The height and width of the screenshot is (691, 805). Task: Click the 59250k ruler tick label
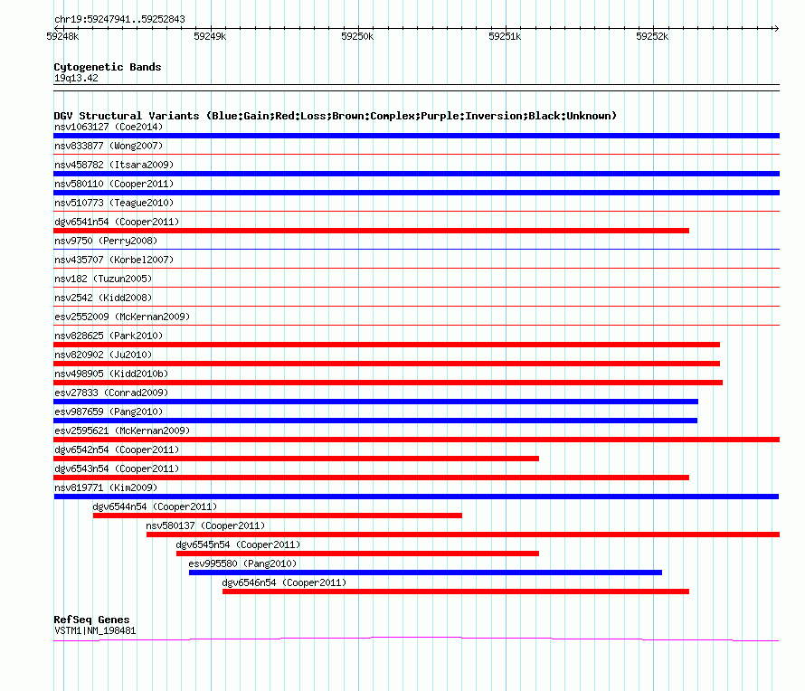tap(357, 36)
